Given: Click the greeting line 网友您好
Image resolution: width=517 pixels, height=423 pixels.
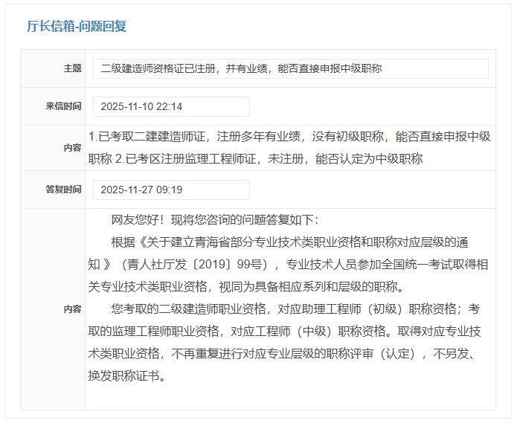Looking at the screenshot, I should tap(214, 220).
